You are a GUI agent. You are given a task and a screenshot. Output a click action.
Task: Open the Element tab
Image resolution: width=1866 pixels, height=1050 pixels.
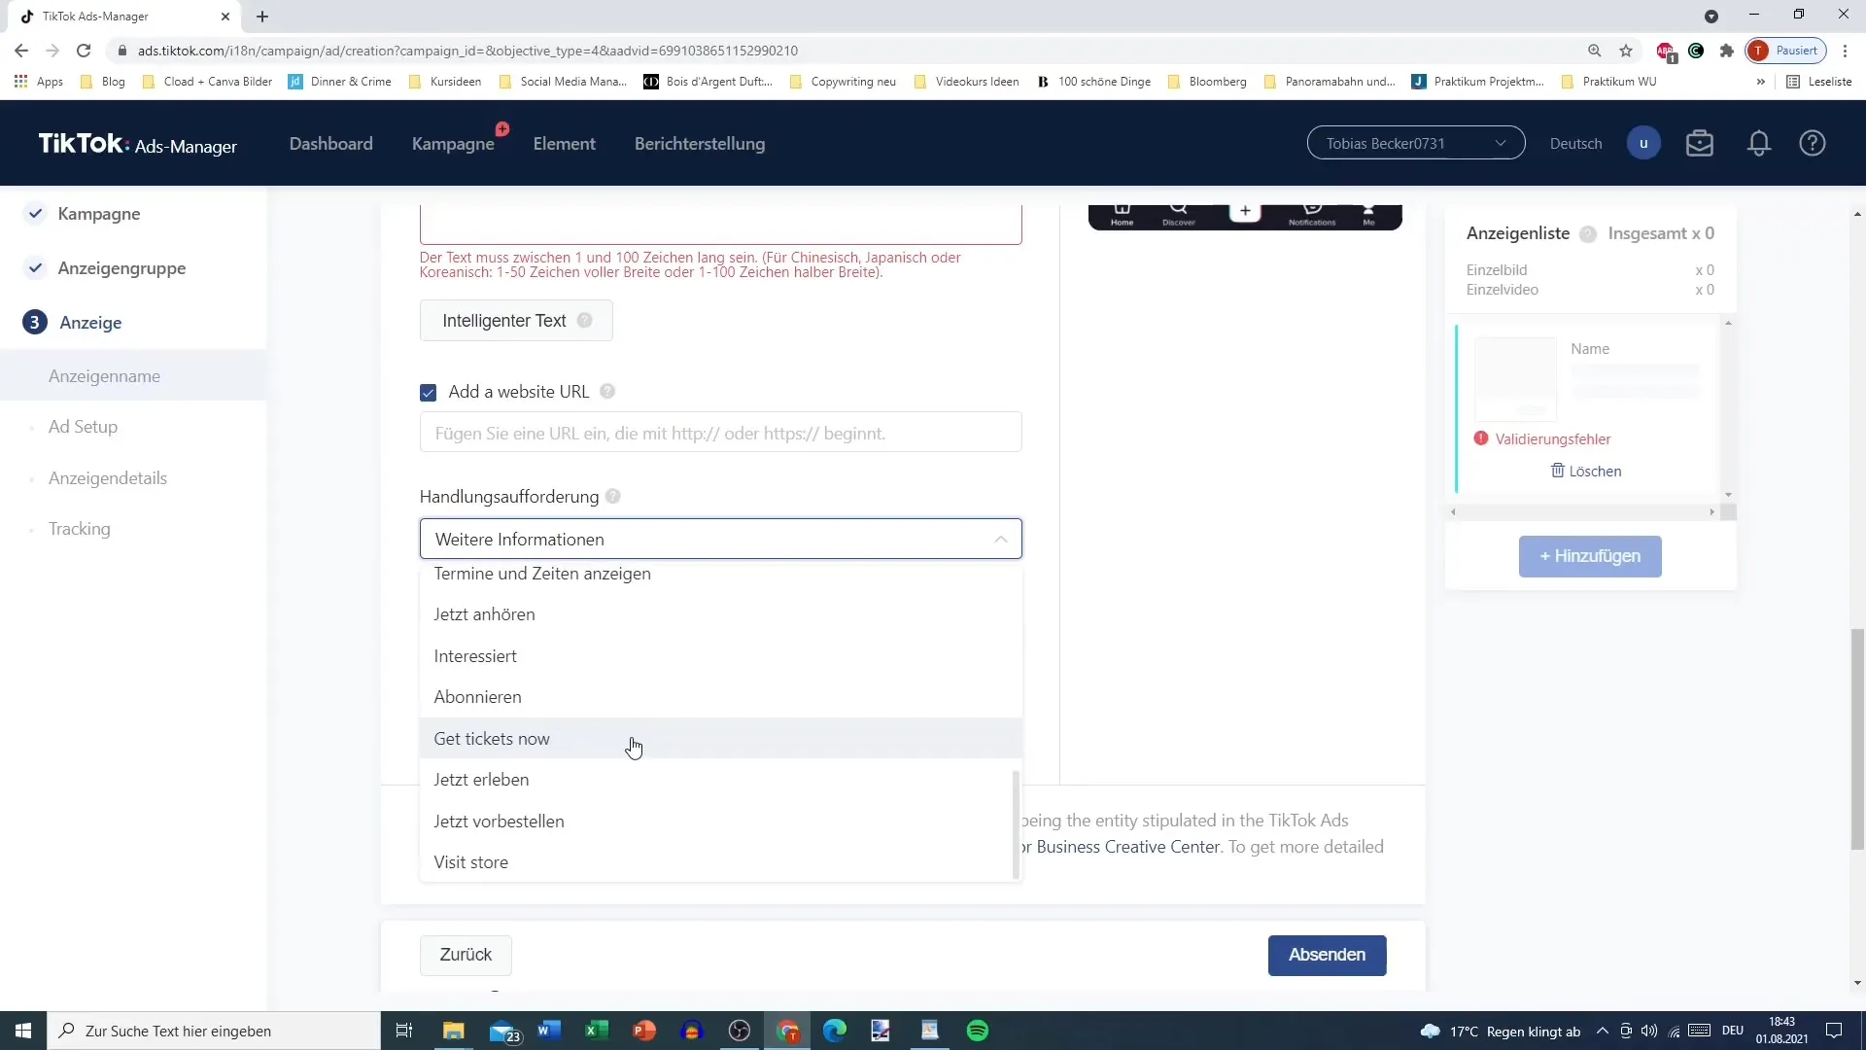pyautogui.click(x=564, y=144)
